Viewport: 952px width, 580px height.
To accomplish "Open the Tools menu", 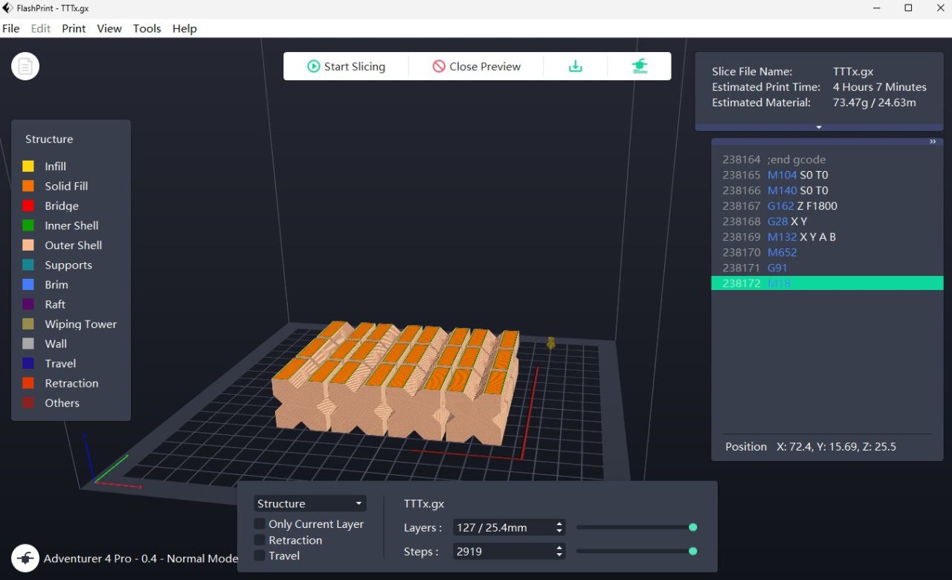I will [x=147, y=28].
